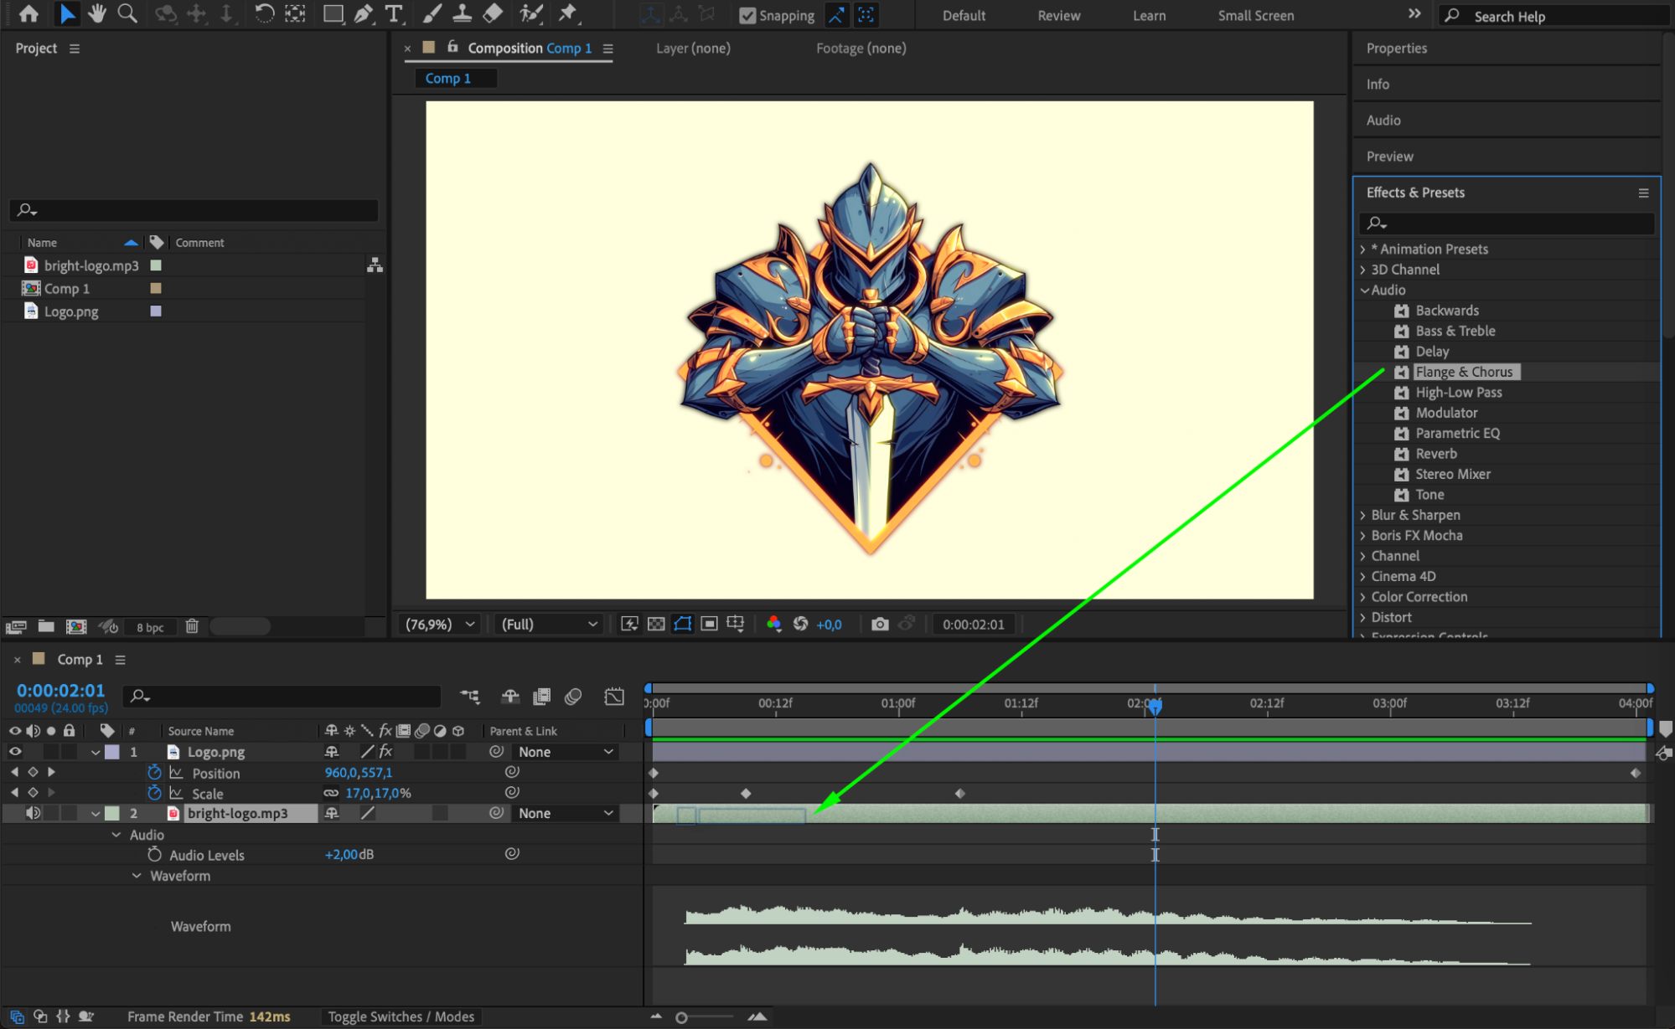
Task: Select the Puppet Pin tool
Action: tap(568, 13)
